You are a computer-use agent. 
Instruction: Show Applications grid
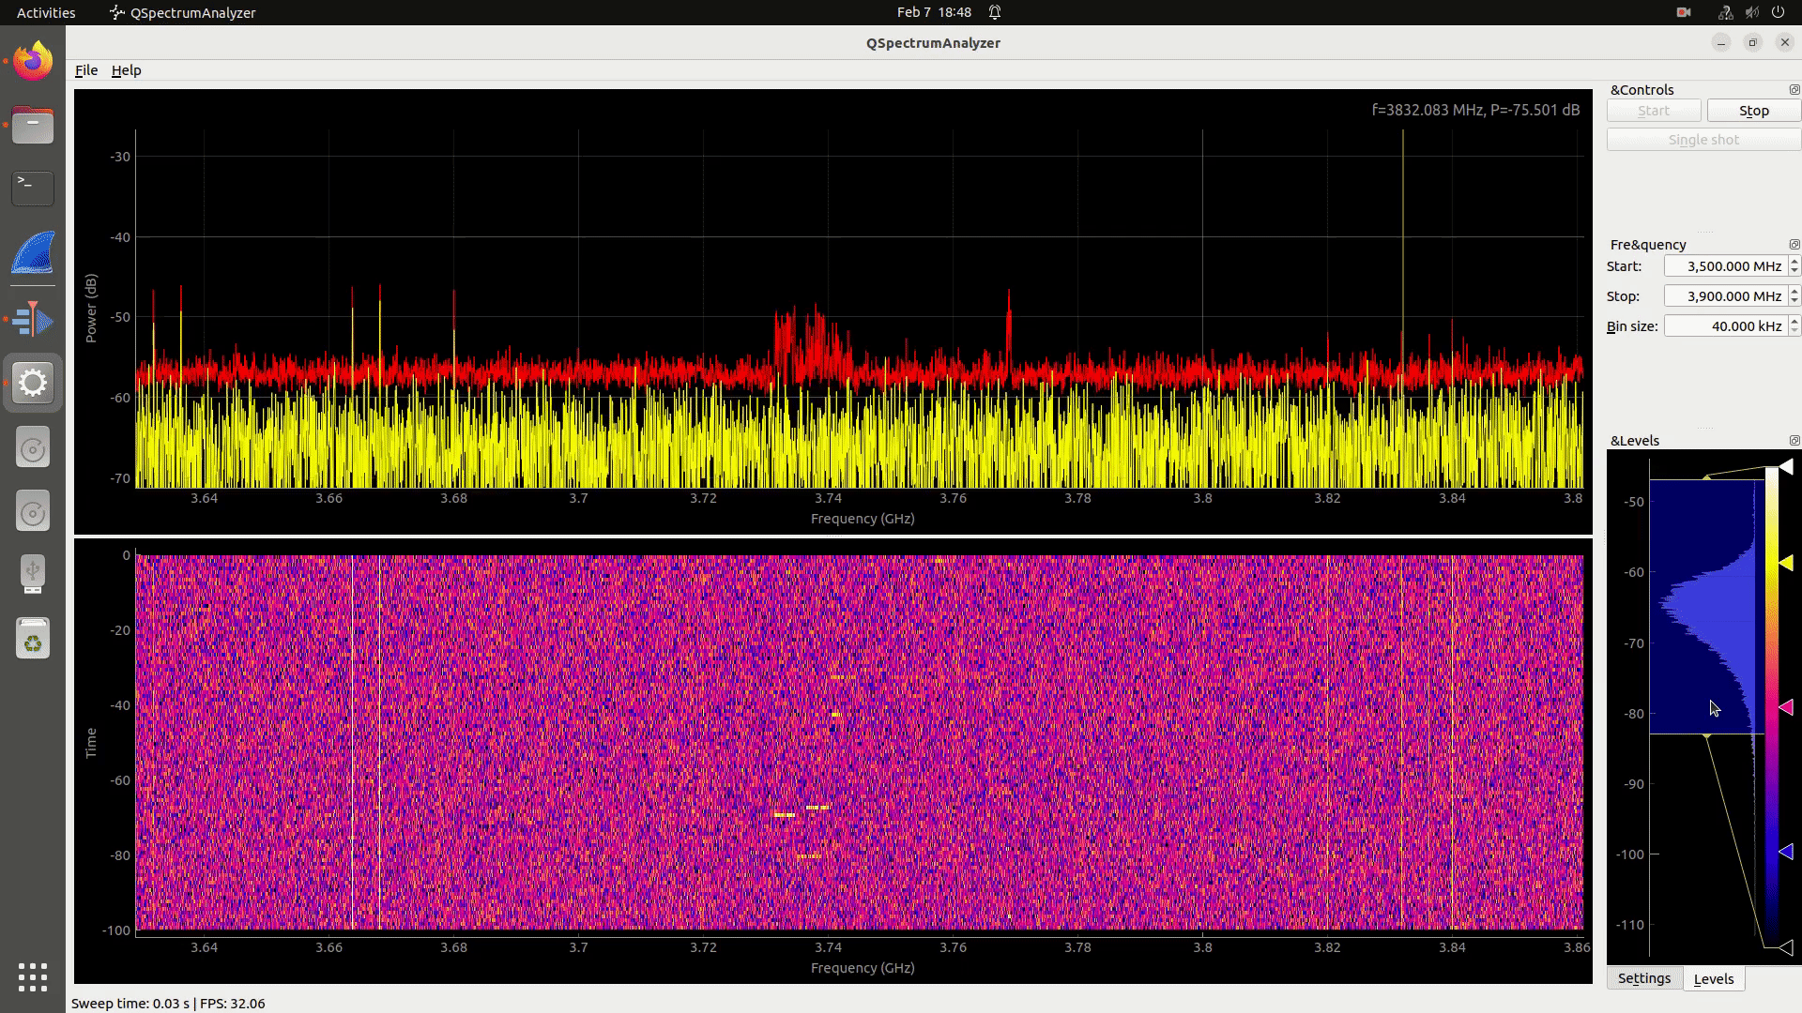click(33, 976)
